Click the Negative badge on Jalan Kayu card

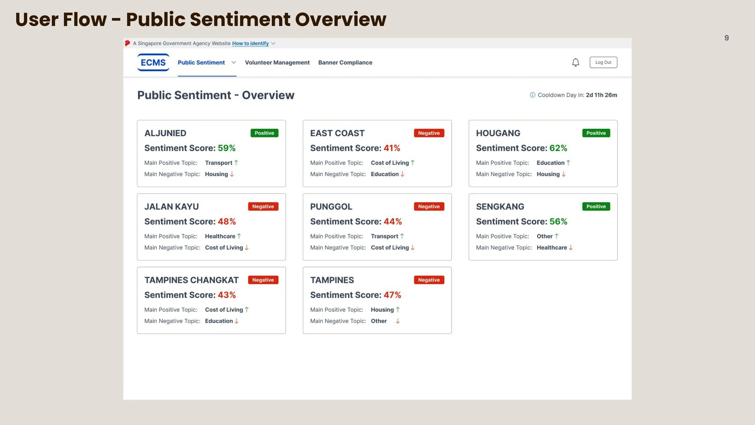coord(263,206)
